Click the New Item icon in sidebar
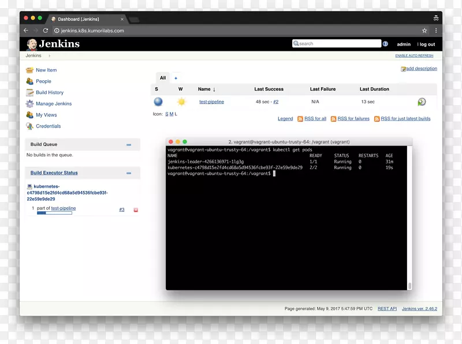The height and width of the screenshot is (344, 462). tap(29, 70)
